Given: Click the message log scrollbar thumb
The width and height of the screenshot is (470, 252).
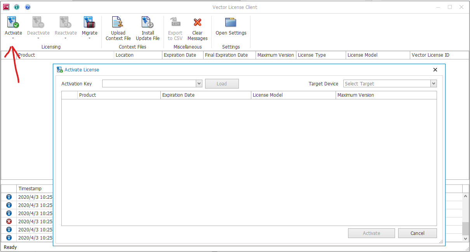Looking at the screenshot, I should [x=465, y=229].
